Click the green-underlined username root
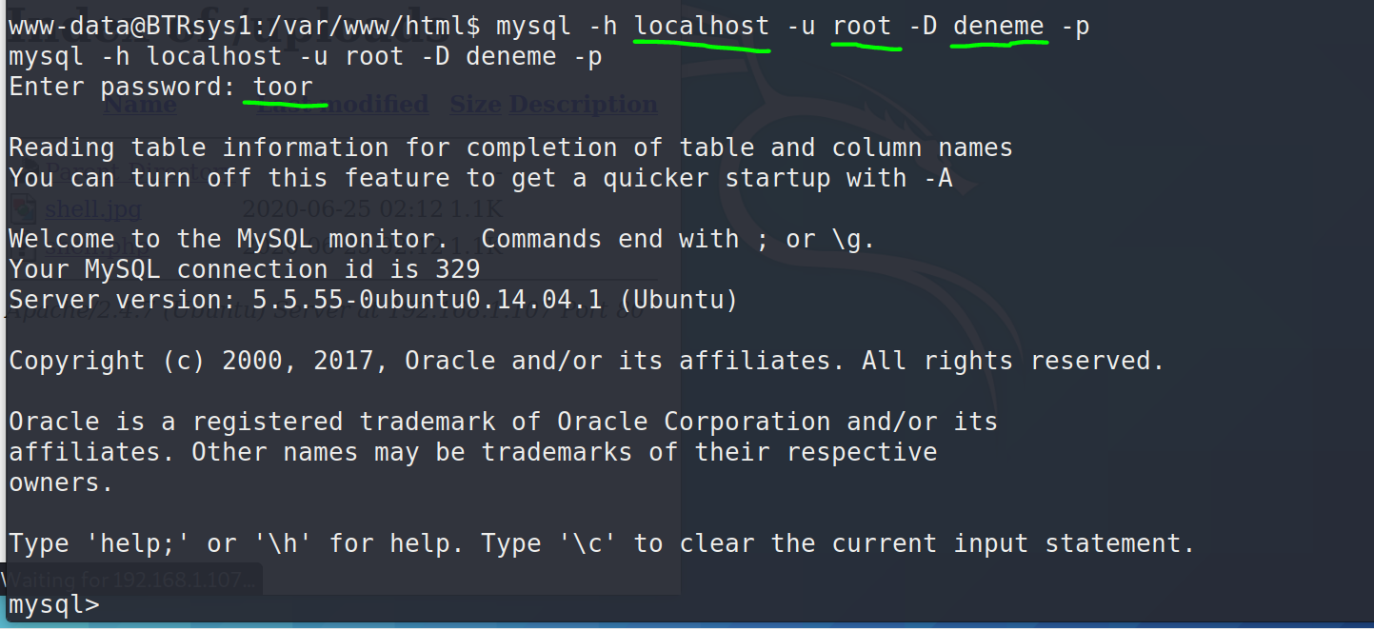This screenshot has width=1374, height=630. (863, 27)
